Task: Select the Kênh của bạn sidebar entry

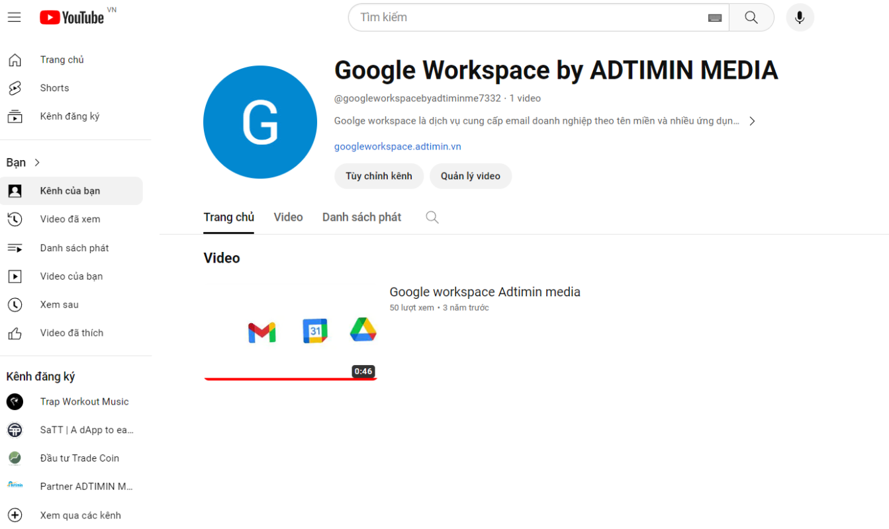Action: pyautogui.click(x=71, y=191)
